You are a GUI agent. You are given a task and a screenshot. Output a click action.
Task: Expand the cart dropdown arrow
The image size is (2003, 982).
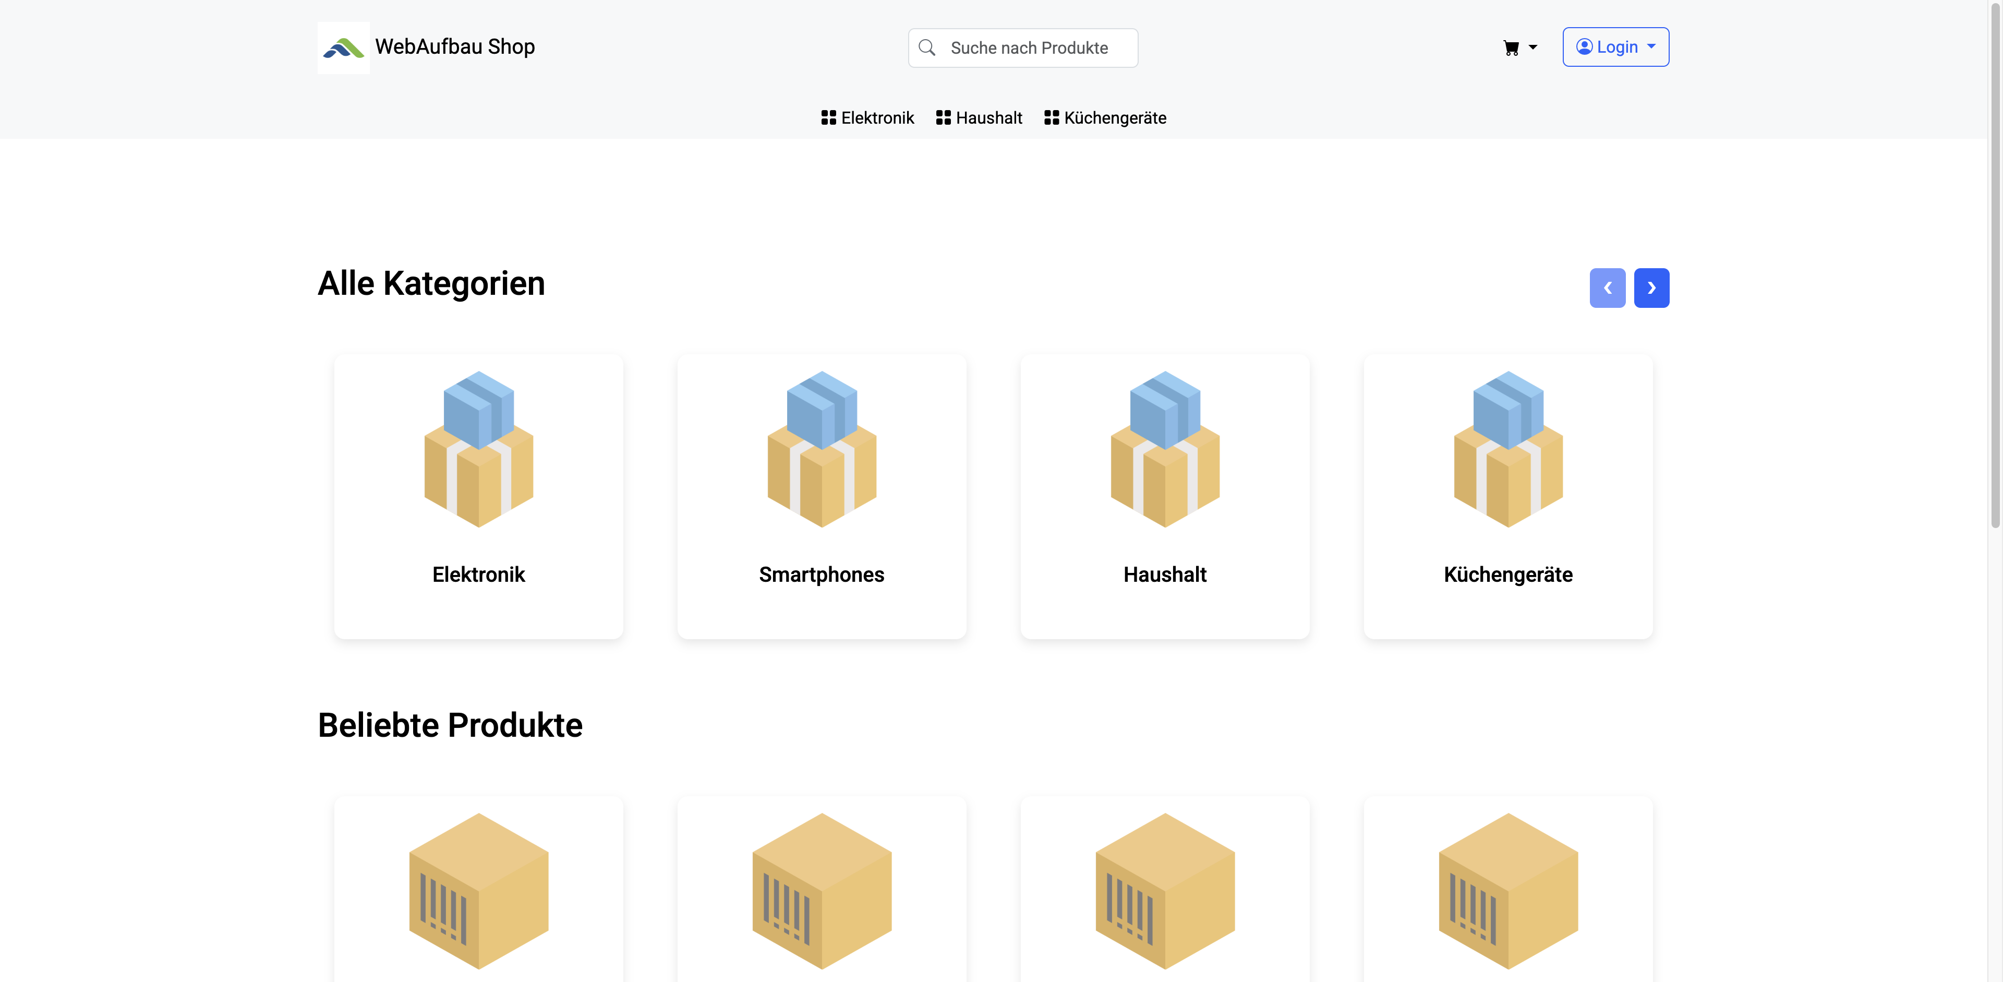pos(1533,47)
